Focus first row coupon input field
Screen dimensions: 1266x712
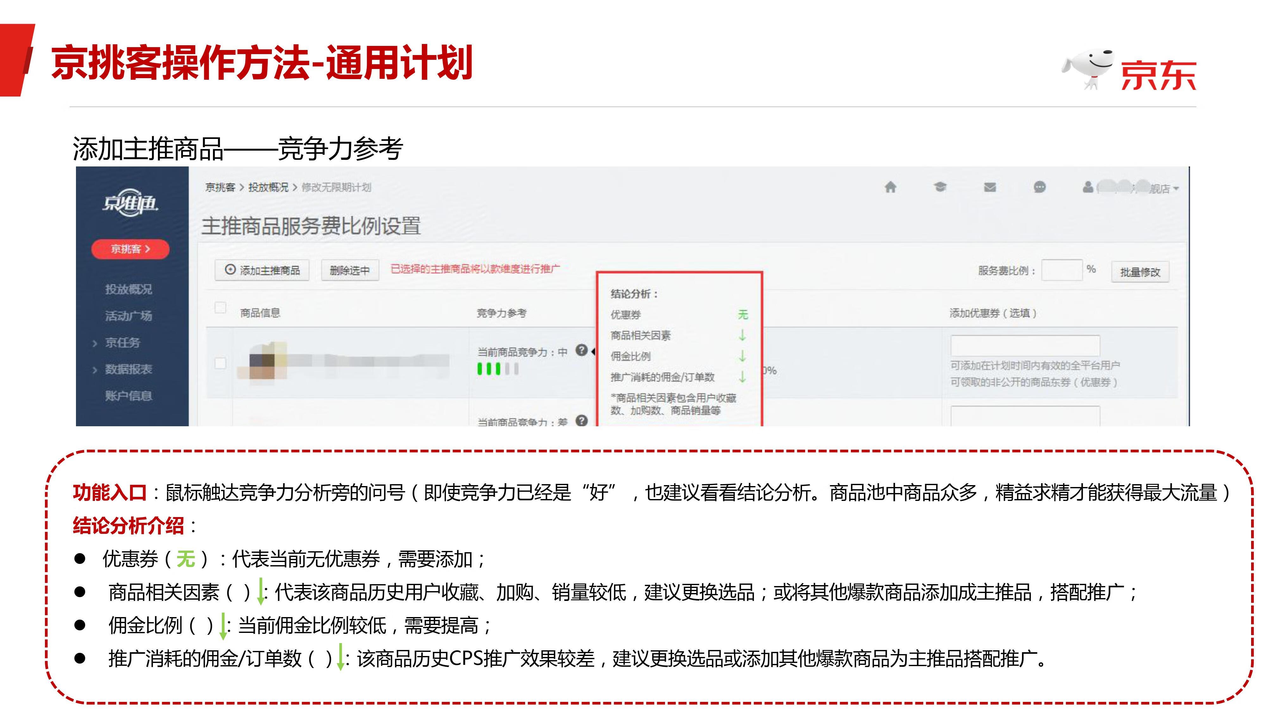1025,346
